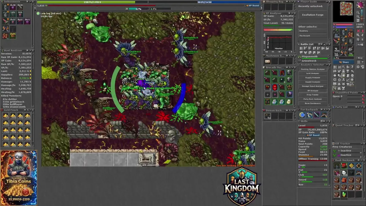Select first item in Mushroom Backpack
The image size is (366, 206).
tap(267, 61)
